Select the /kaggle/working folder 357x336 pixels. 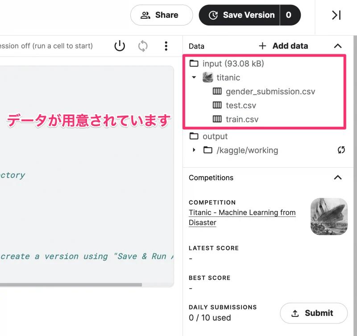[x=247, y=150]
